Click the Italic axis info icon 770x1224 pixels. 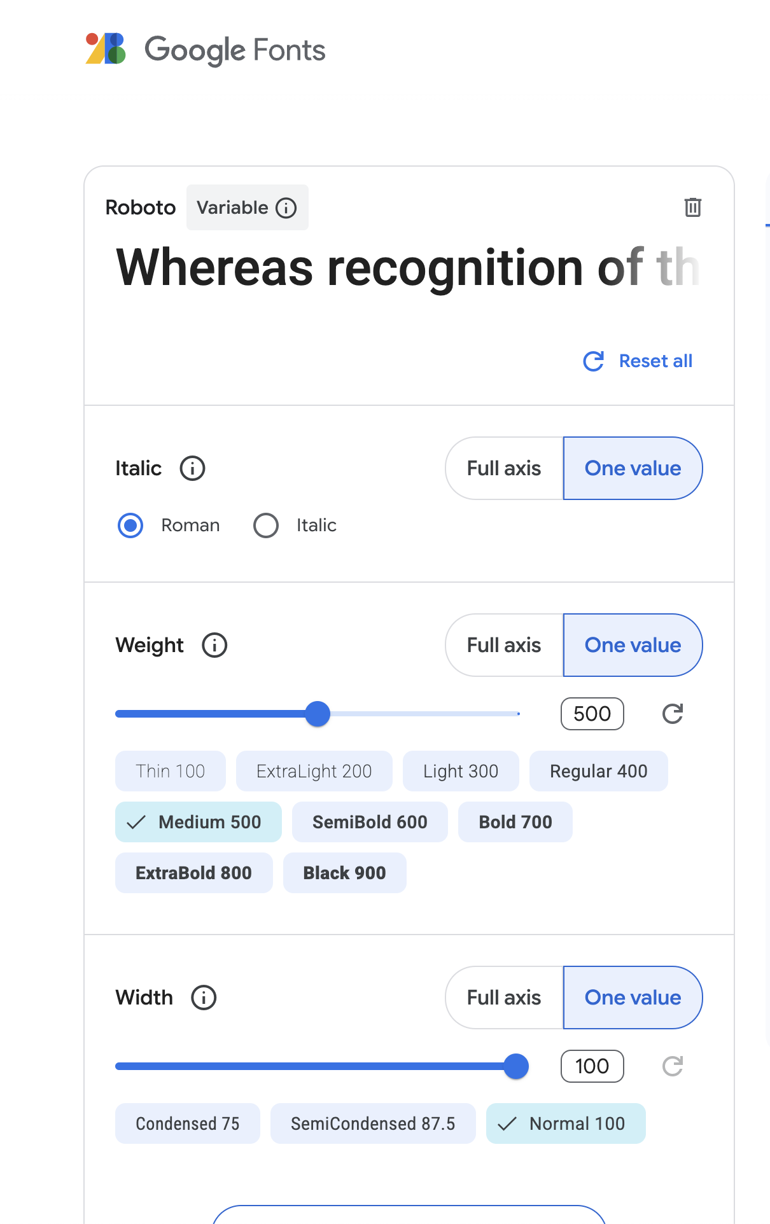pyautogui.click(x=192, y=468)
